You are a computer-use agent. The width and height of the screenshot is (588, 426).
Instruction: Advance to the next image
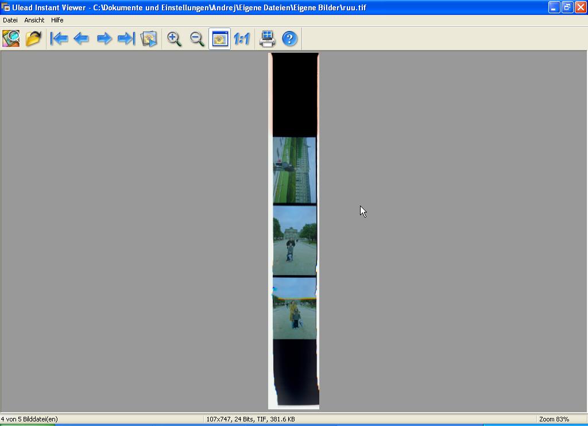(x=104, y=38)
